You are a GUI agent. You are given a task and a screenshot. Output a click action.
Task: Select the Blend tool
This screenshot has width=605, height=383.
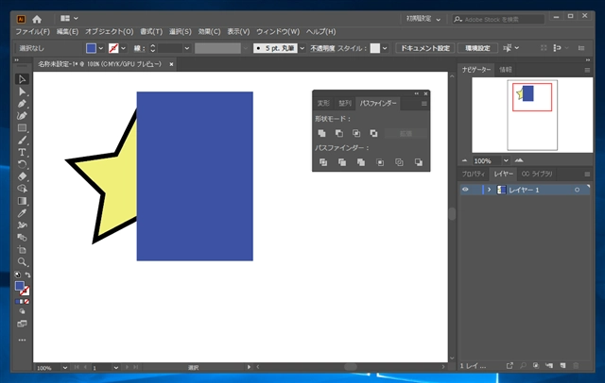(22, 238)
